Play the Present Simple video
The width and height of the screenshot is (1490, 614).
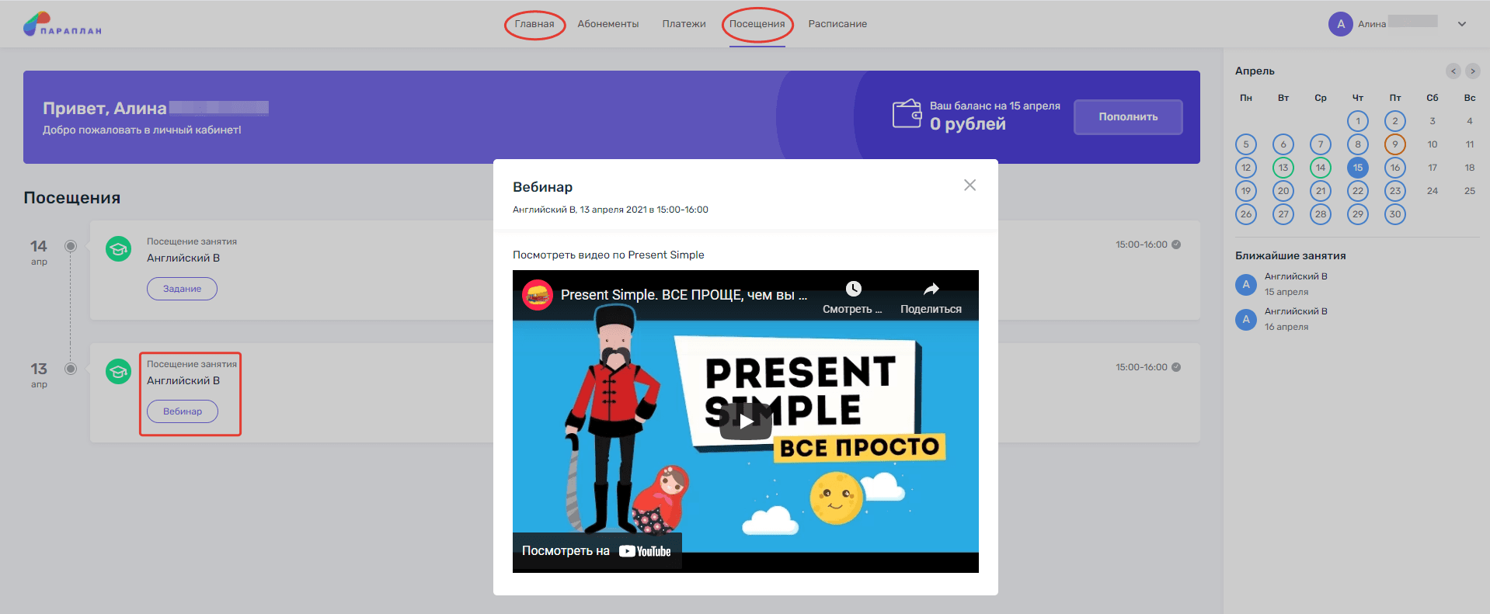pyautogui.click(x=745, y=421)
